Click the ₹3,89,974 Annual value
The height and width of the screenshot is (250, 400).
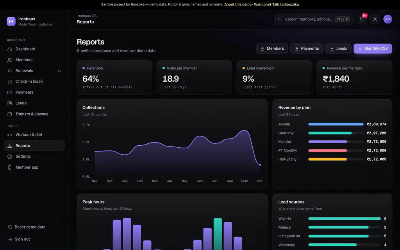pyautogui.click(x=377, y=124)
